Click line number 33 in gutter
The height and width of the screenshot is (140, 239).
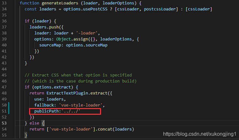(x=4, y=3)
